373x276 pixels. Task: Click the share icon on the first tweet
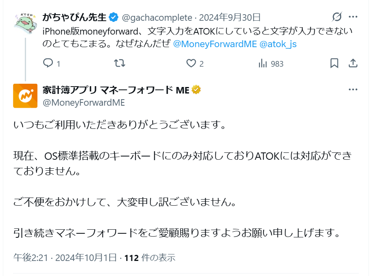point(353,63)
